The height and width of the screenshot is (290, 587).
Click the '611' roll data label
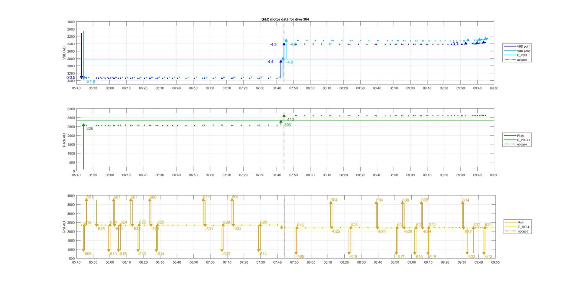click(206, 197)
